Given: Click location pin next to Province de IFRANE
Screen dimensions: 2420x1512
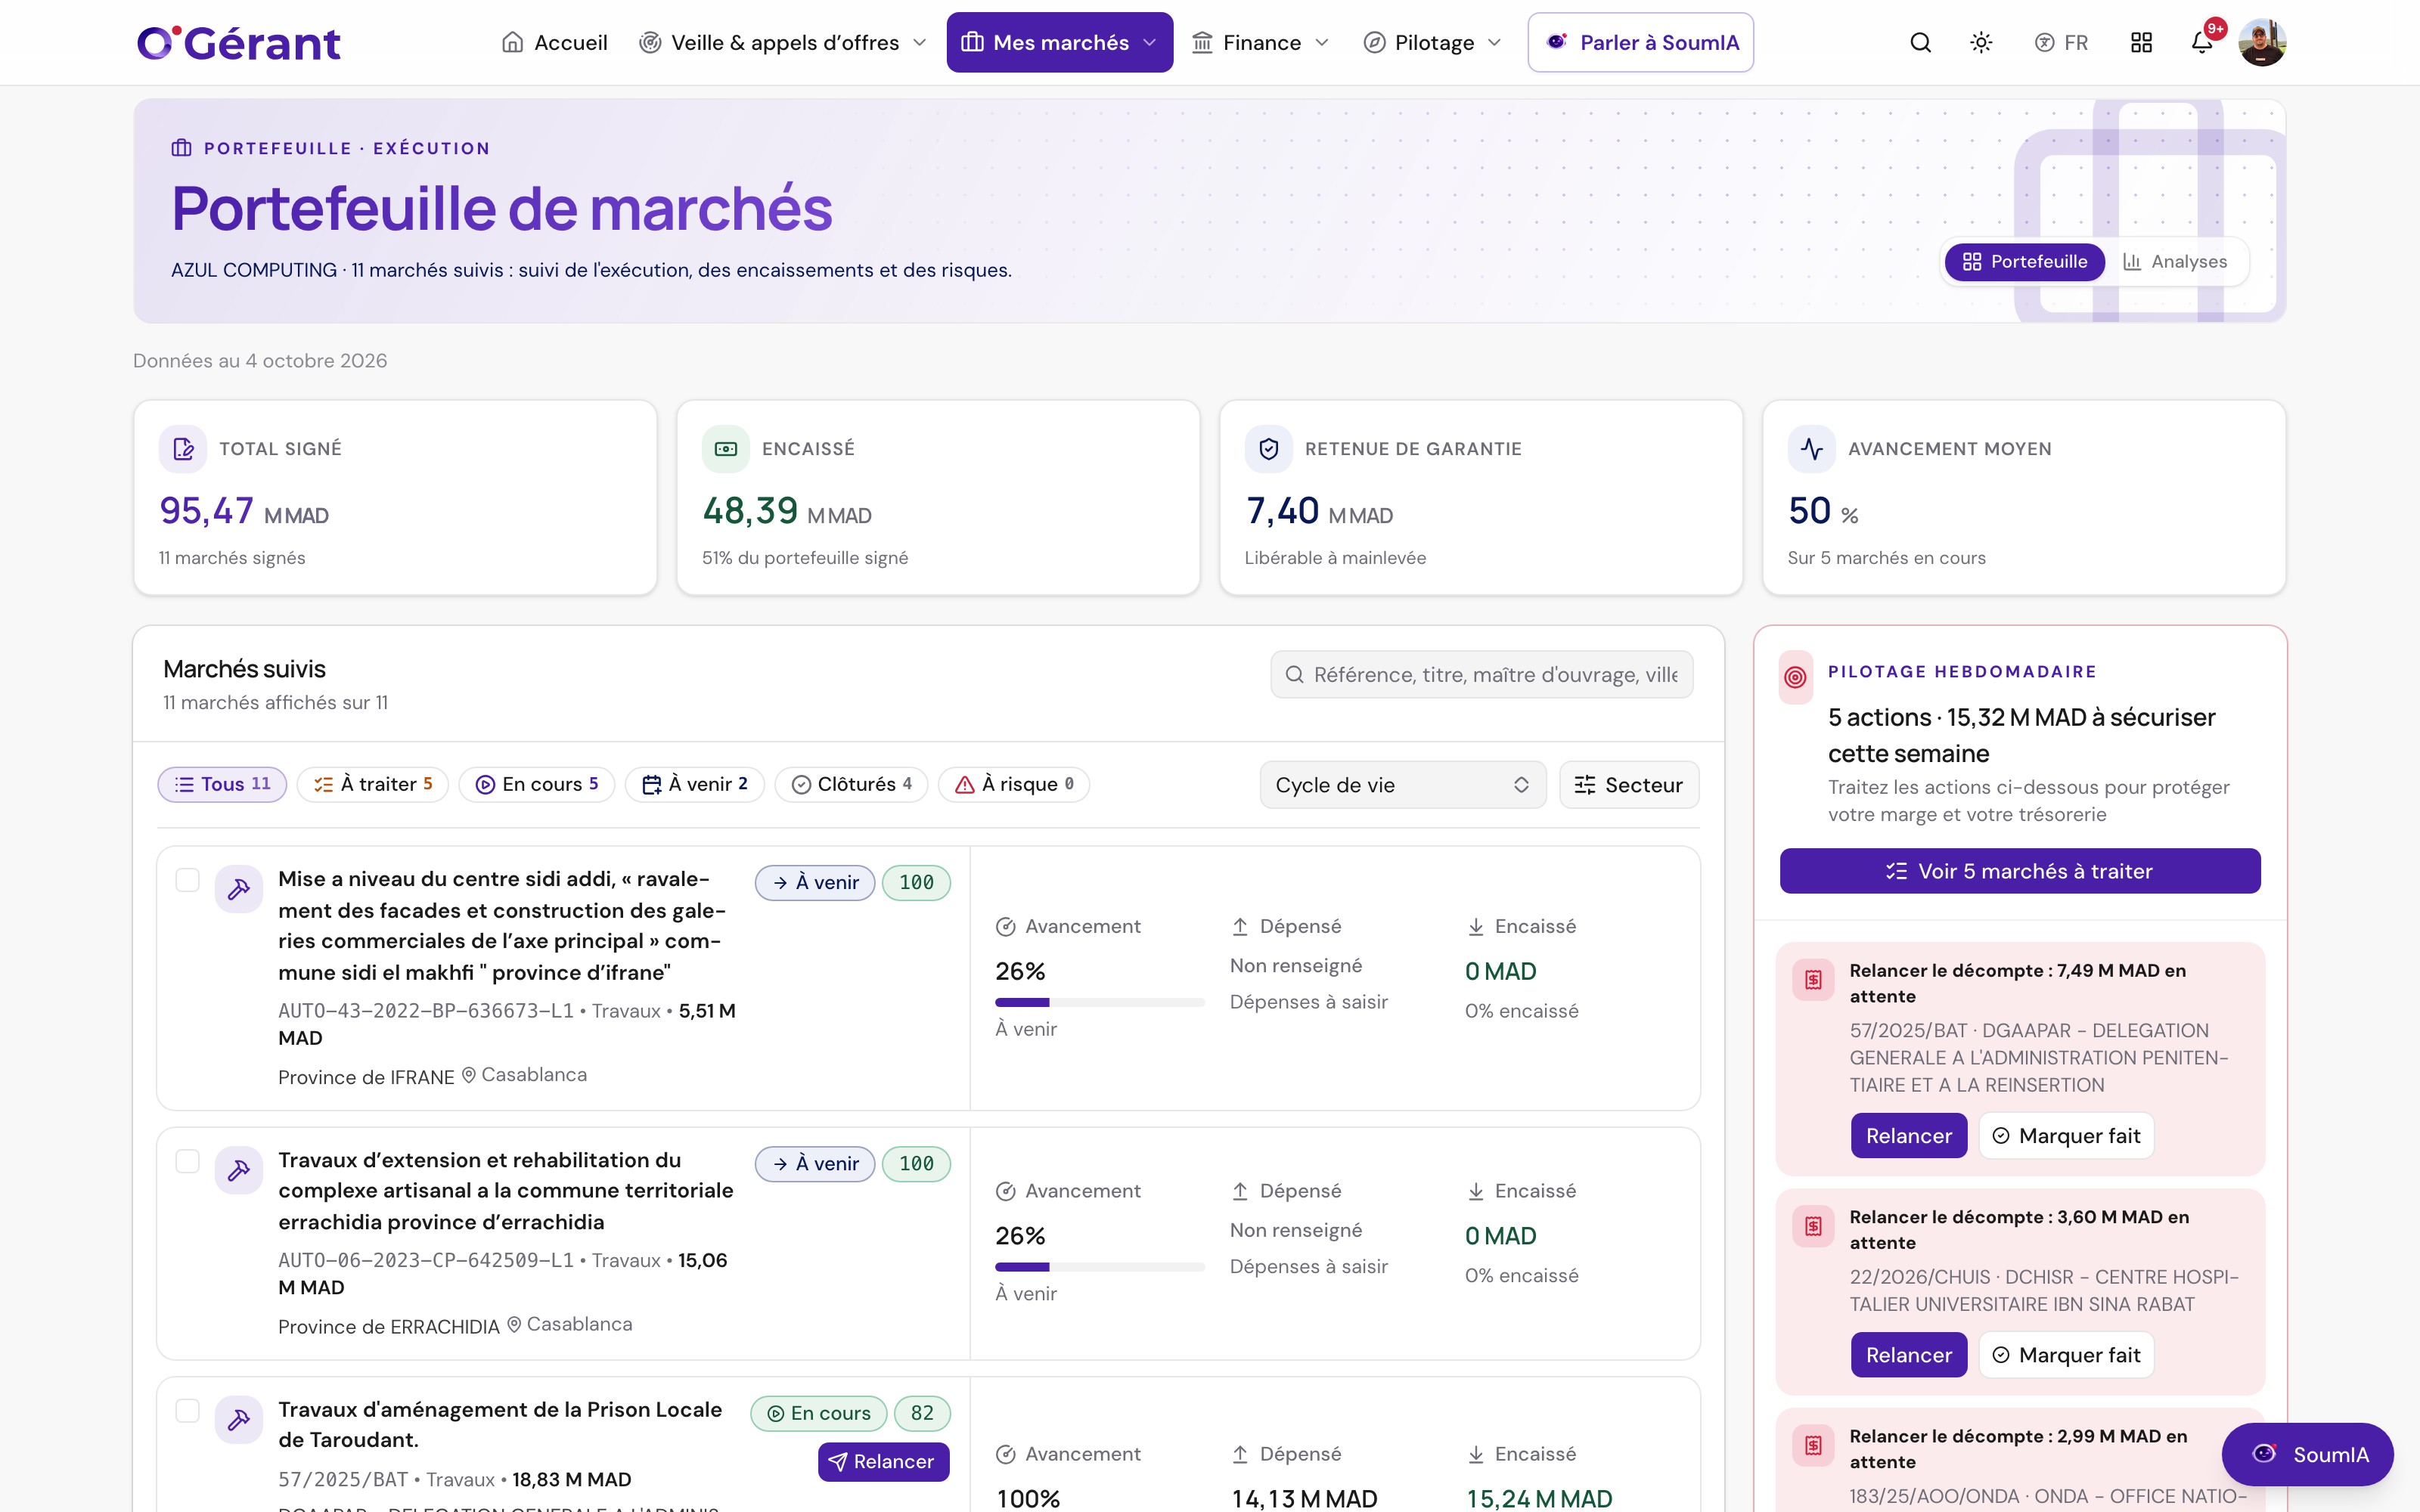Looking at the screenshot, I should (x=468, y=1075).
